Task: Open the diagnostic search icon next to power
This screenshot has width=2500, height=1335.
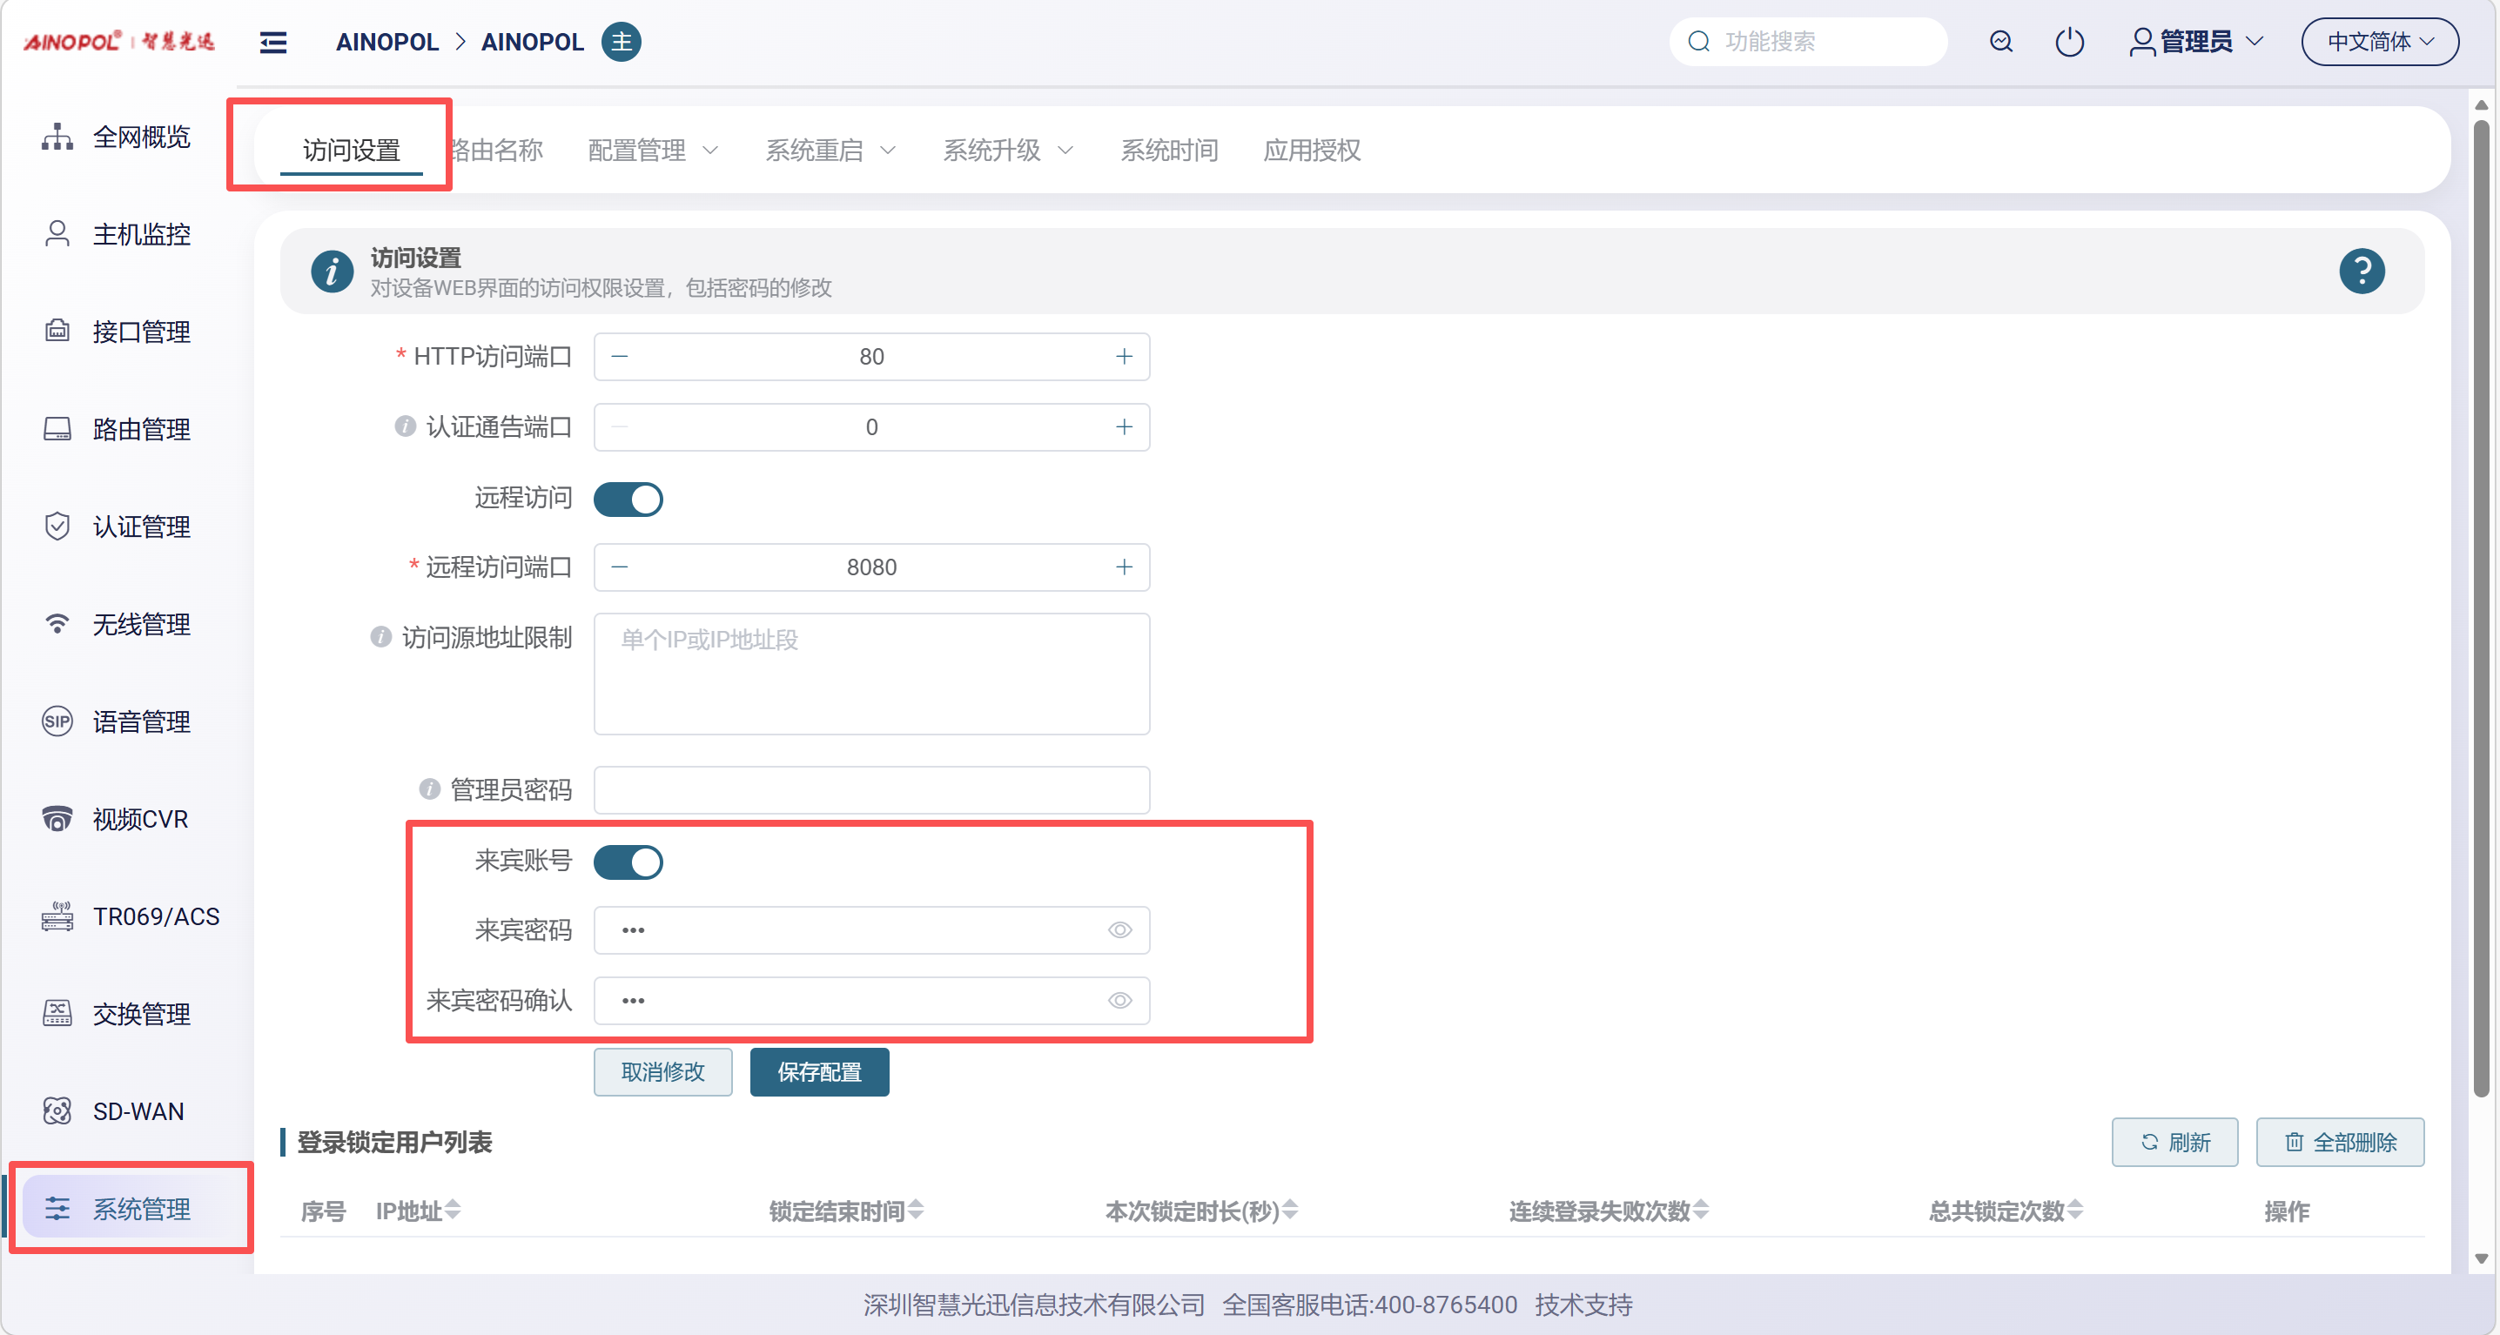Action: (2000, 42)
